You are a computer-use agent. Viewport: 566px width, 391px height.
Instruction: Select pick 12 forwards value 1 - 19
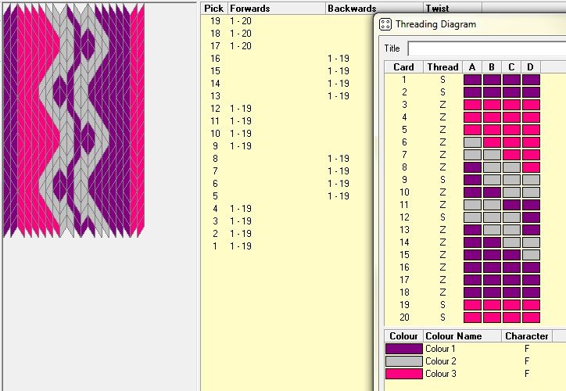[x=241, y=109]
